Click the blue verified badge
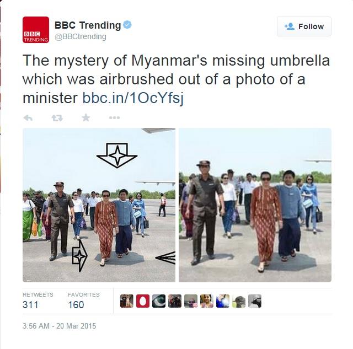Screen dimensions: 353x349 [x=127, y=25]
